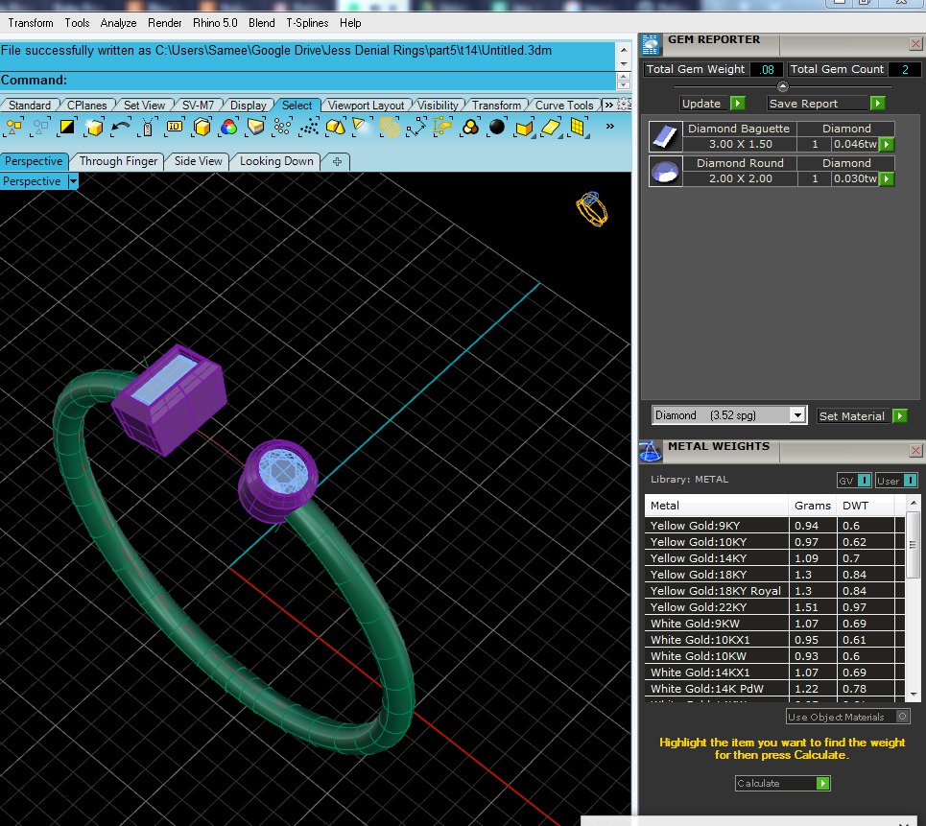
Task: Click command history scroll-down arrow
Action: tap(624, 63)
